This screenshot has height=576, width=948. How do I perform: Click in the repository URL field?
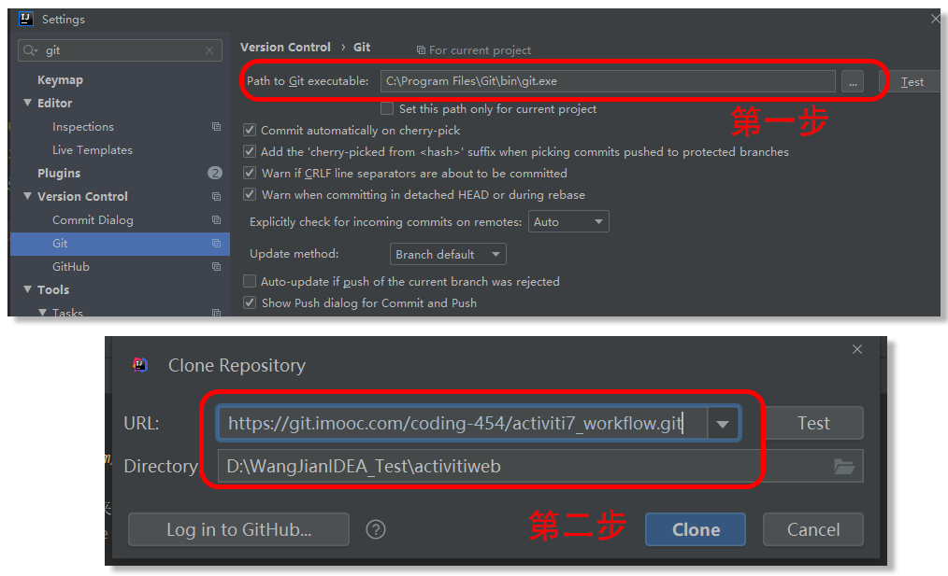[x=462, y=423]
